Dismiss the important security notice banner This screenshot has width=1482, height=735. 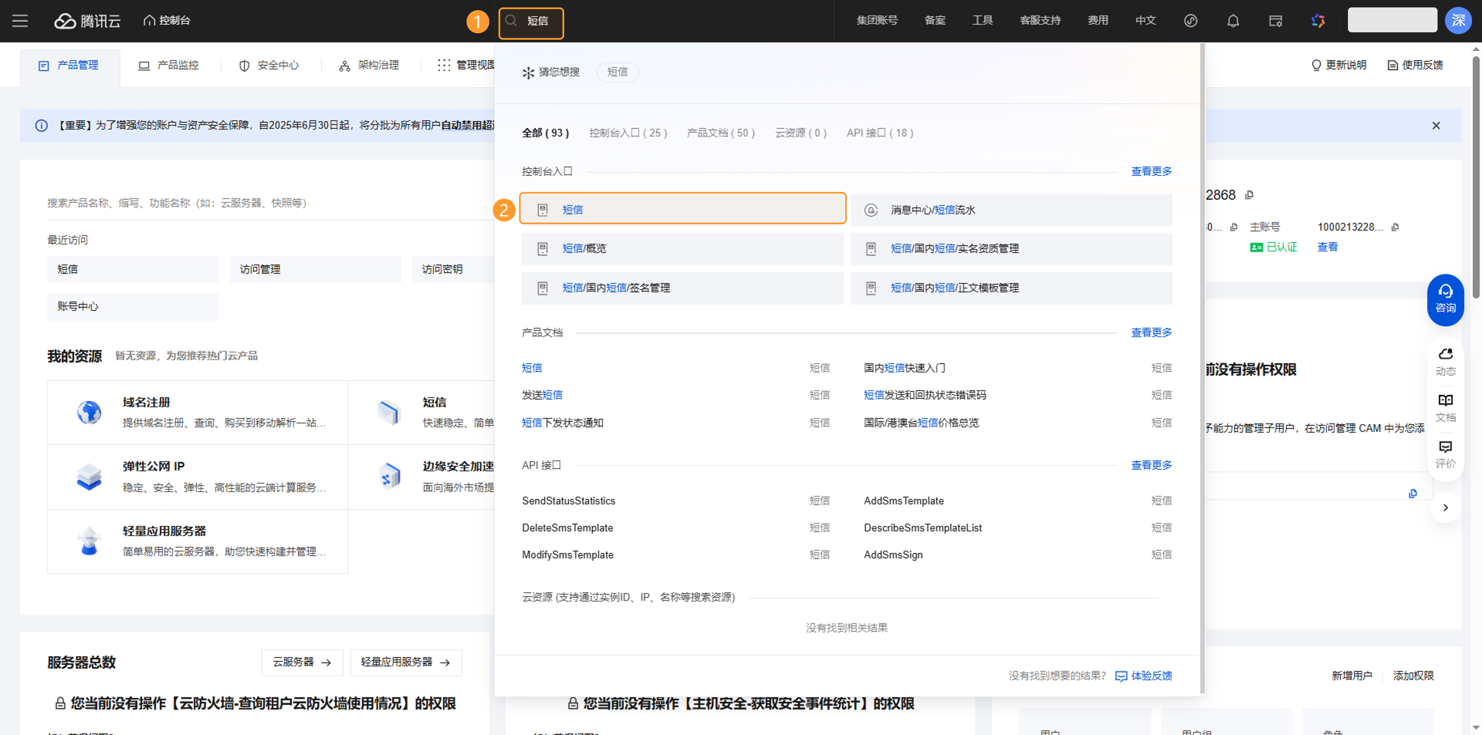pos(1436,125)
